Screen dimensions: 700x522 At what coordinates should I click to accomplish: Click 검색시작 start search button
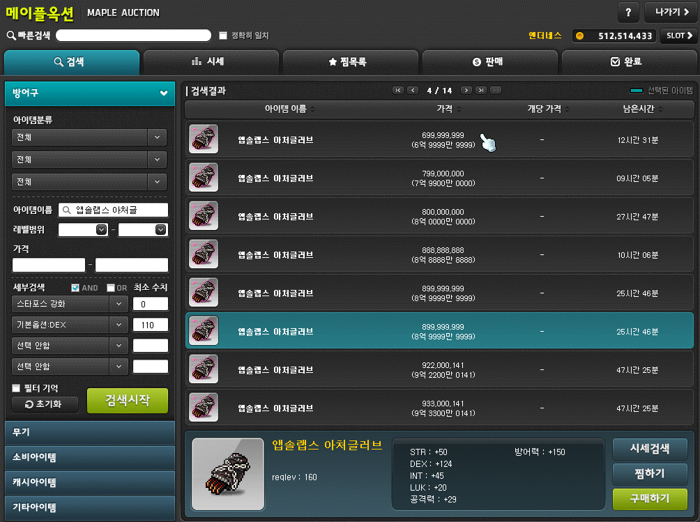click(128, 400)
